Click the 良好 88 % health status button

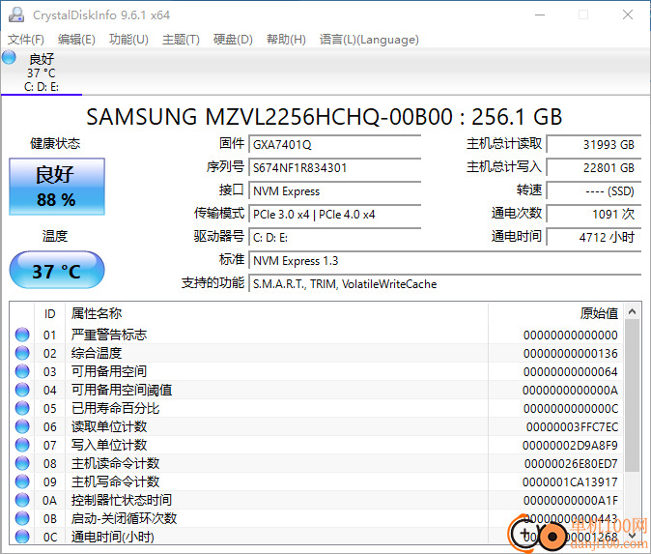[x=57, y=187]
